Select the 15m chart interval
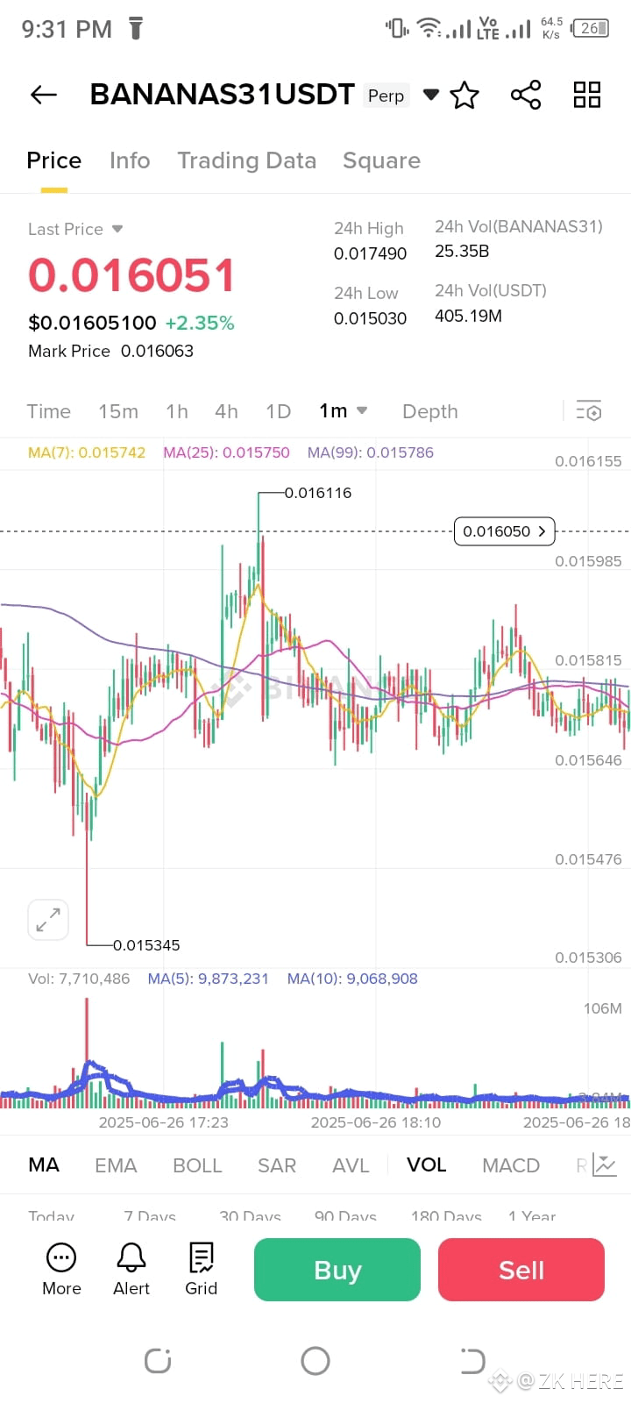631x1403 pixels. [x=118, y=411]
